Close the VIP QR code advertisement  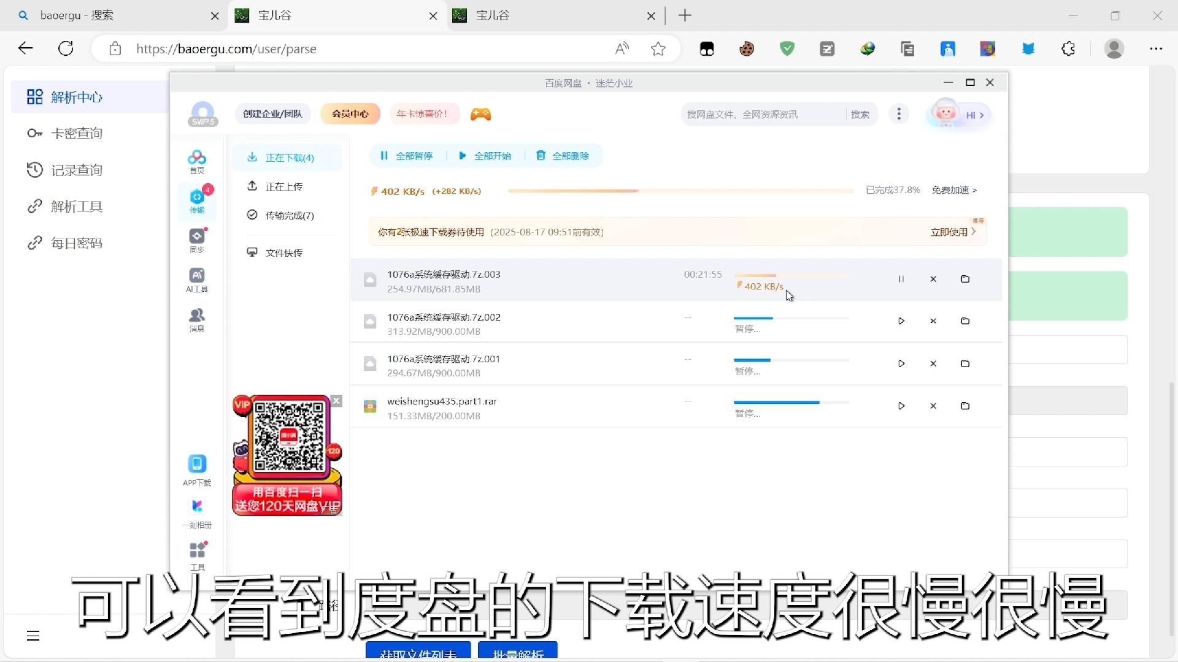(x=336, y=401)
